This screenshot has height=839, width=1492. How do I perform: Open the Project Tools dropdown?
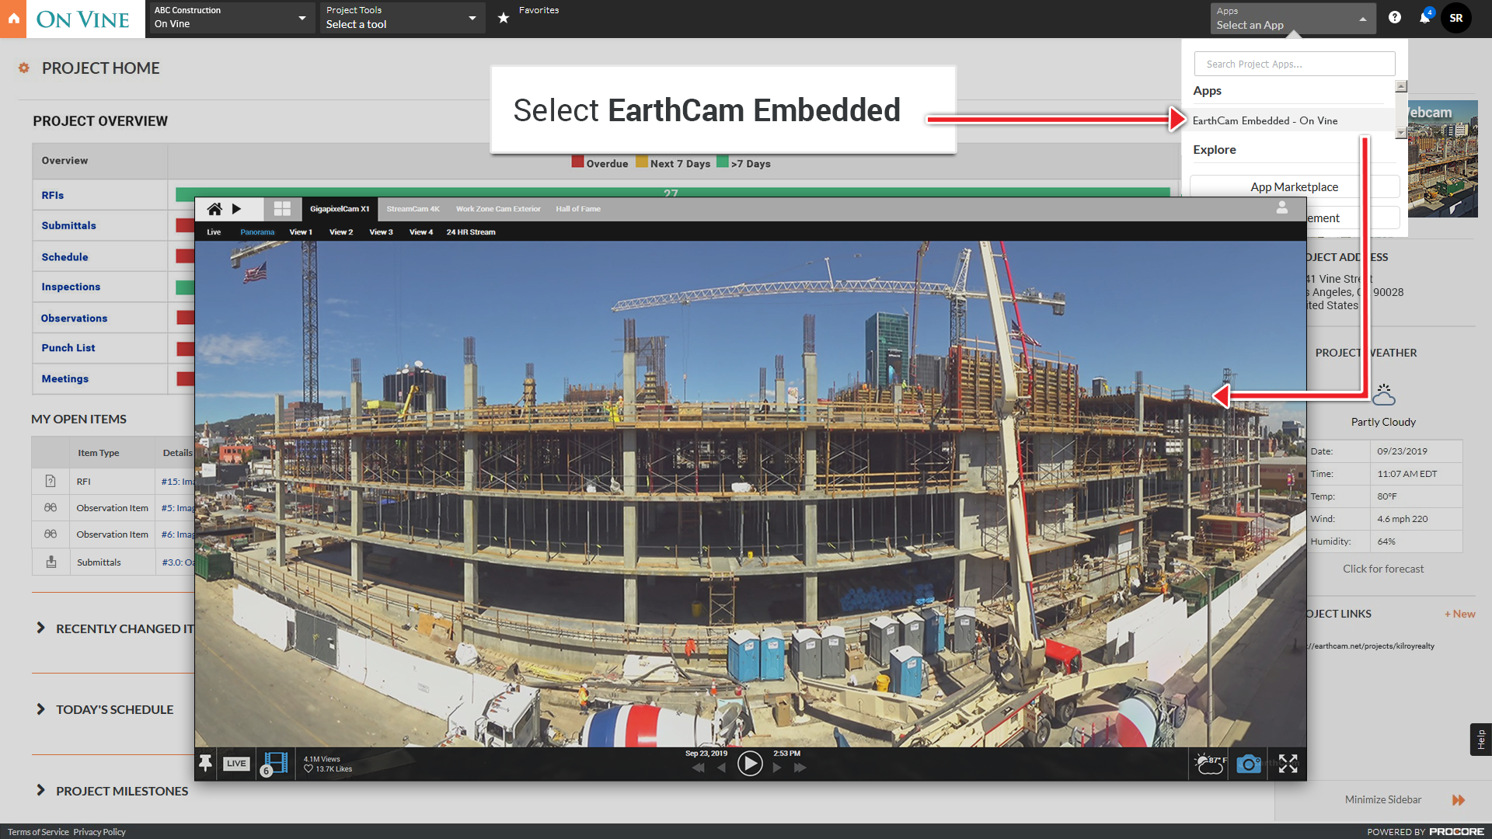[x=402, y=18]
